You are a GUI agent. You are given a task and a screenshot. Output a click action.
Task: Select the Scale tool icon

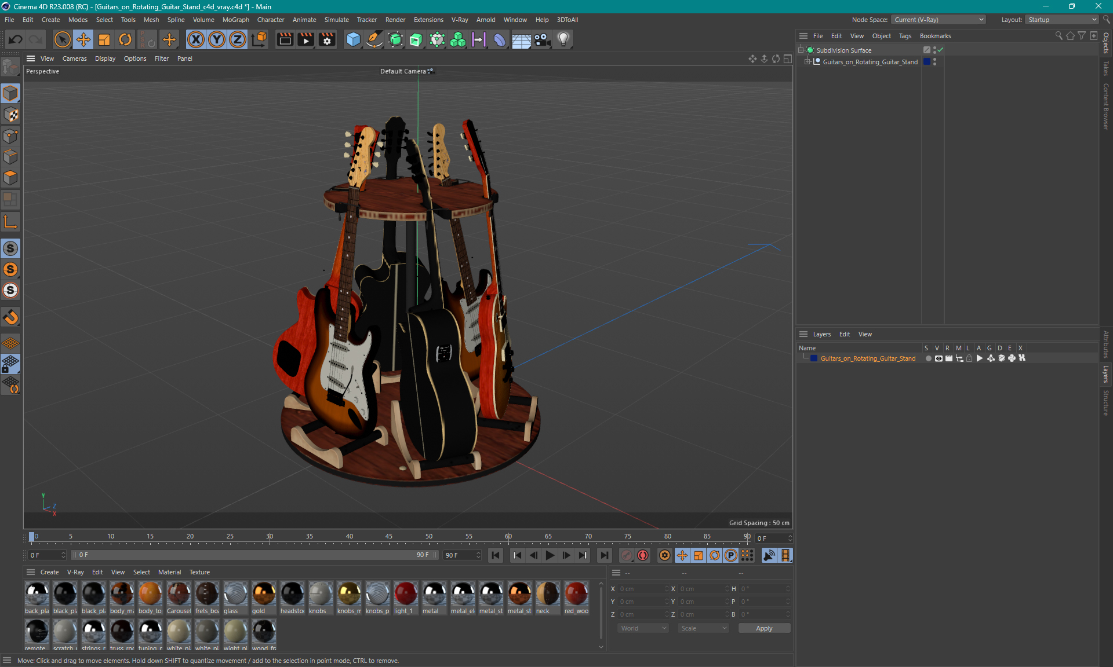pyautogui.click(x=103, y=39)
